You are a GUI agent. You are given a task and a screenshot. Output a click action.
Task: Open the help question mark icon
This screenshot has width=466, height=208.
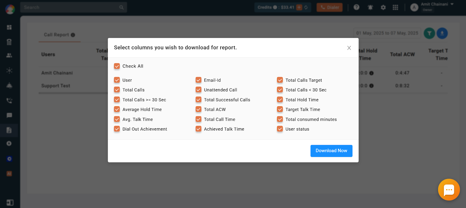(x=356, y=7)
